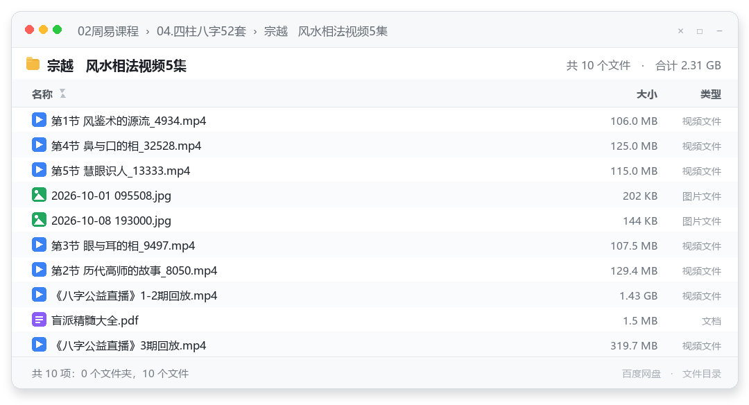Viewport: 749px width, 405px height.
Task: Click video icon for 第3节 眼与耳的相_9497.mp4
Action: click(x=39, y=245)
